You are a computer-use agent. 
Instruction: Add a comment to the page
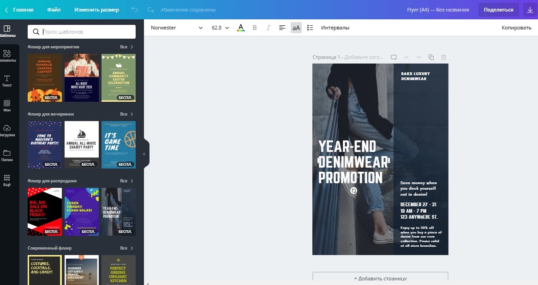(394, 57)
